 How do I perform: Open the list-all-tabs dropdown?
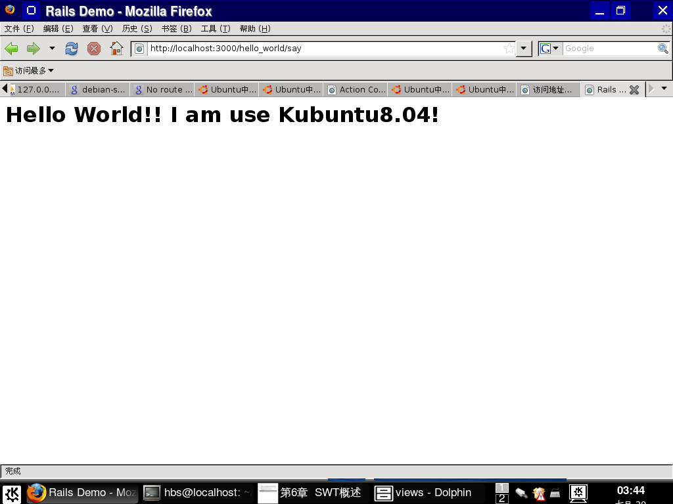664,89
